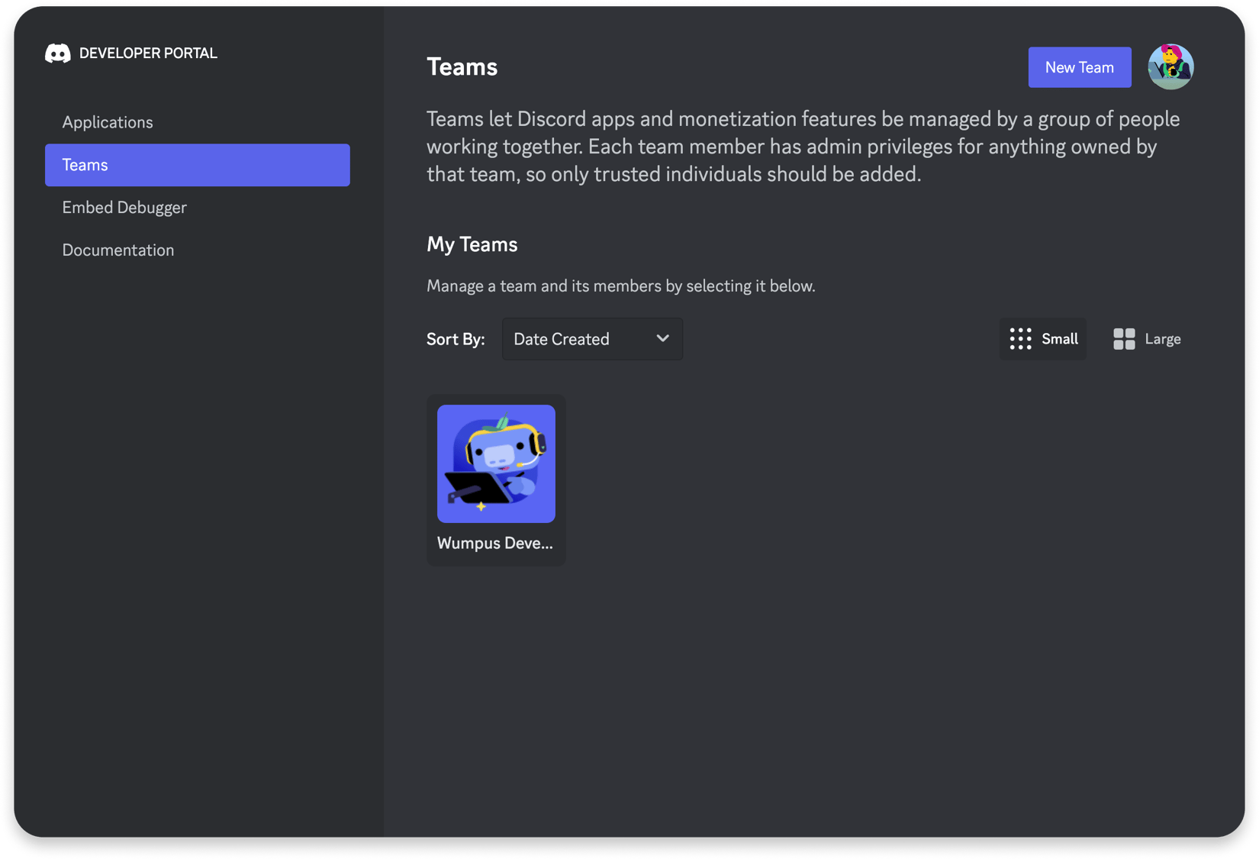
Task: Select the Small grid view icon
Action: pos(1020,339)
